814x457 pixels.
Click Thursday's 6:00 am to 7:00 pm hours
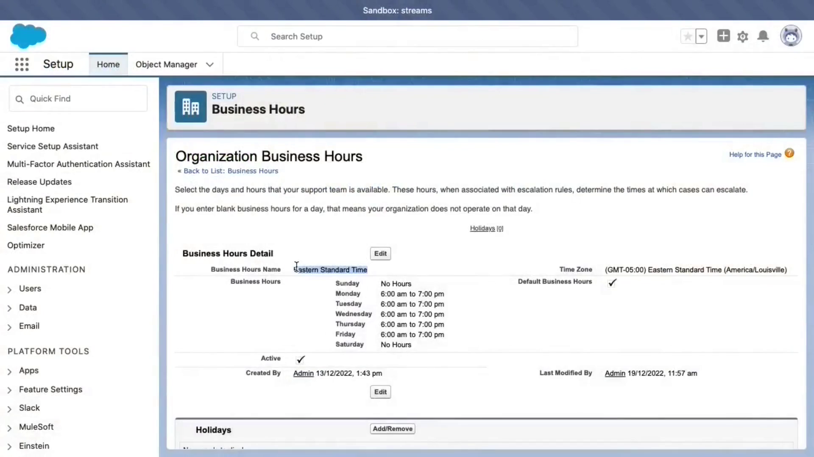pos(412,324)
